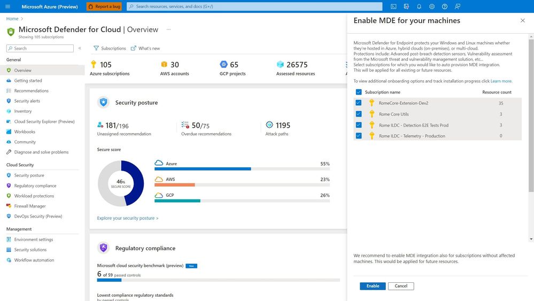Image resolution: width=534 pixels, height=301 pixels.
Task: Click the Workbooks sidebar icon
Action: point(9,132)
